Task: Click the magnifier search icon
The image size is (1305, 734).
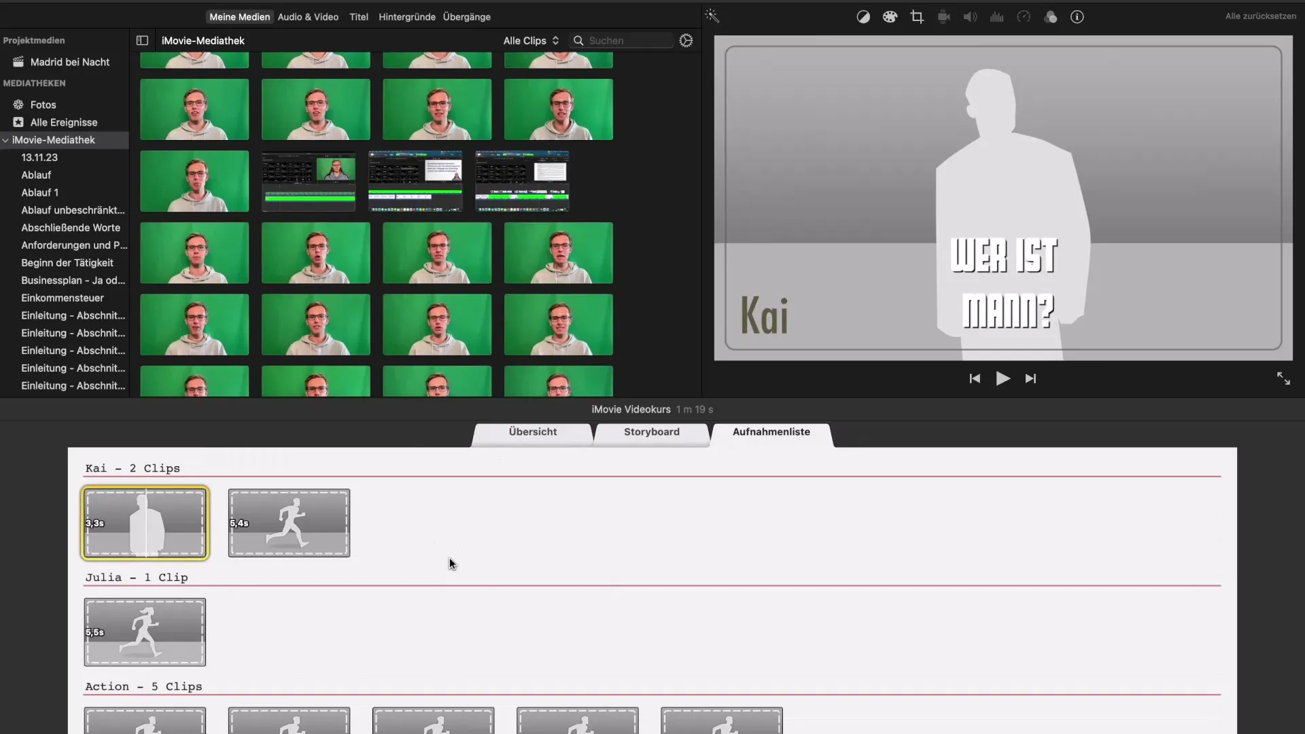Action: click(x=578, y=41)
